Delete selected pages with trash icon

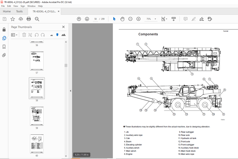pyautogui.click(x=24, y=35)
